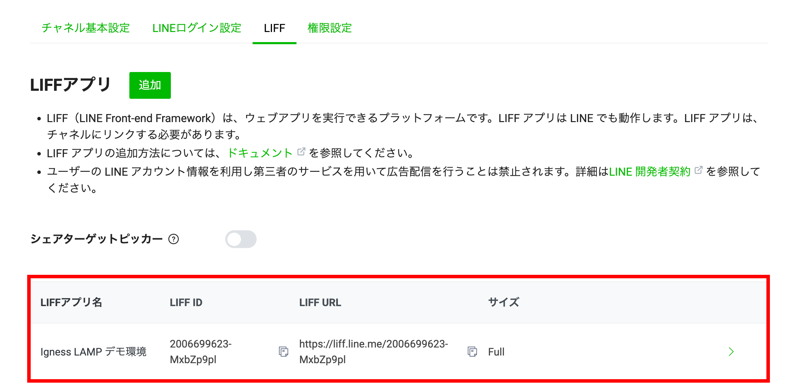Go to the 権限設定 tab
The height and width of the screenshot is (391, 795).
click(x=330, y=28)
